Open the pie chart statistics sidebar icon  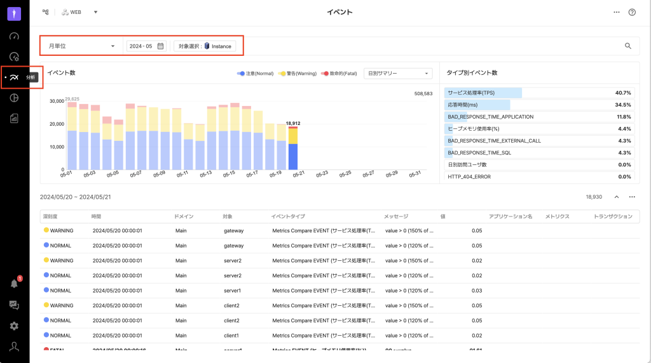[14, 98]
